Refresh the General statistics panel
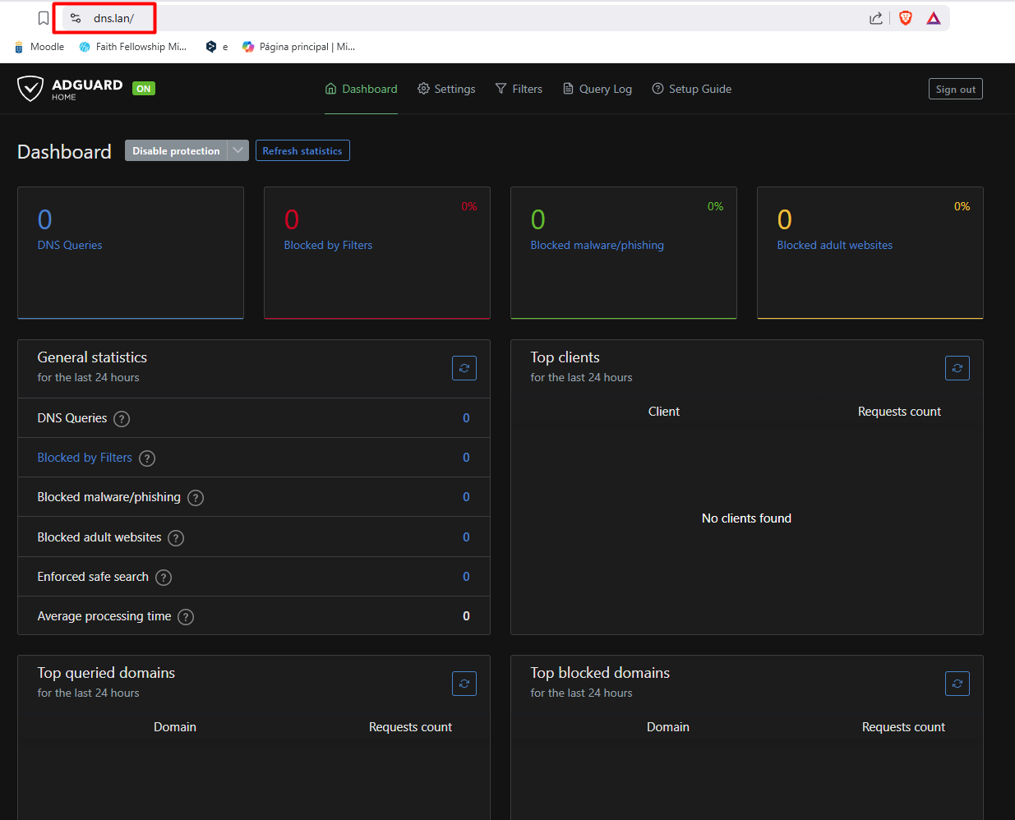Image resolution: width=1015 pixels, height=820 pixels. point(464,368)
